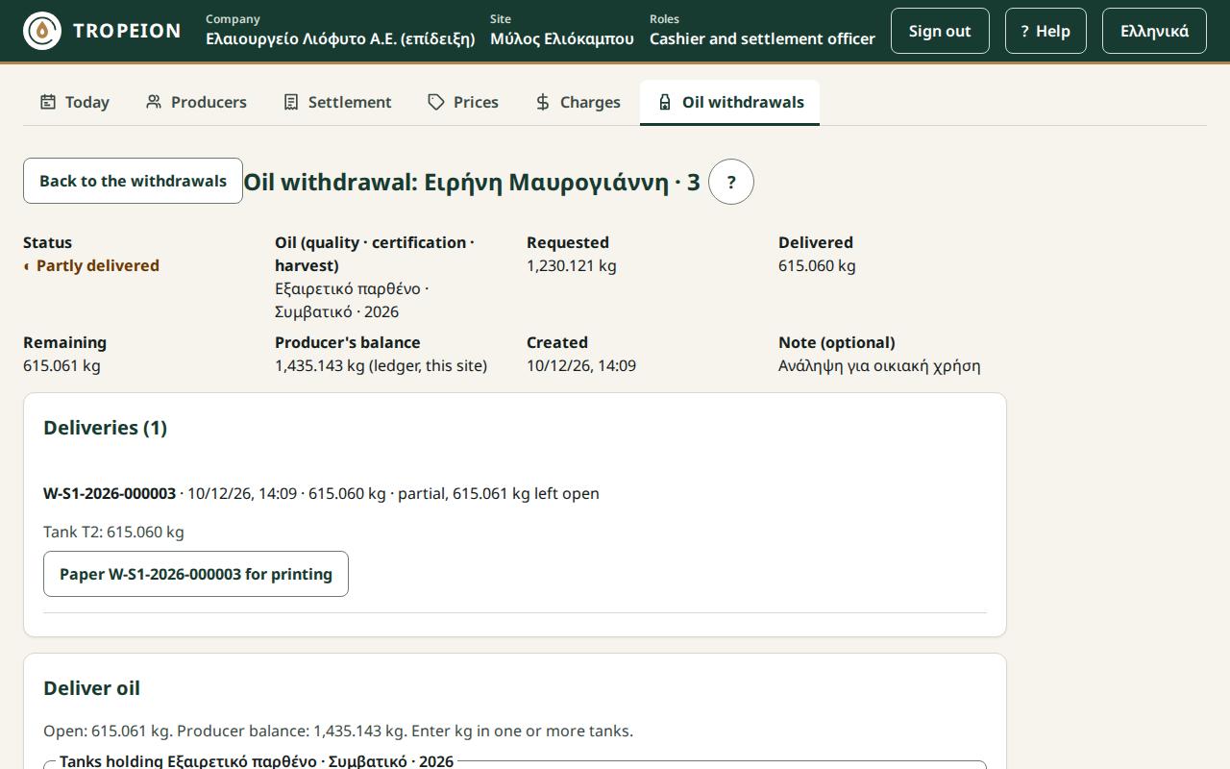Screen dimensions: 1230x769
Task: Click site name Μύλος Ελιόκαμπου
Action: pos(562,39)
